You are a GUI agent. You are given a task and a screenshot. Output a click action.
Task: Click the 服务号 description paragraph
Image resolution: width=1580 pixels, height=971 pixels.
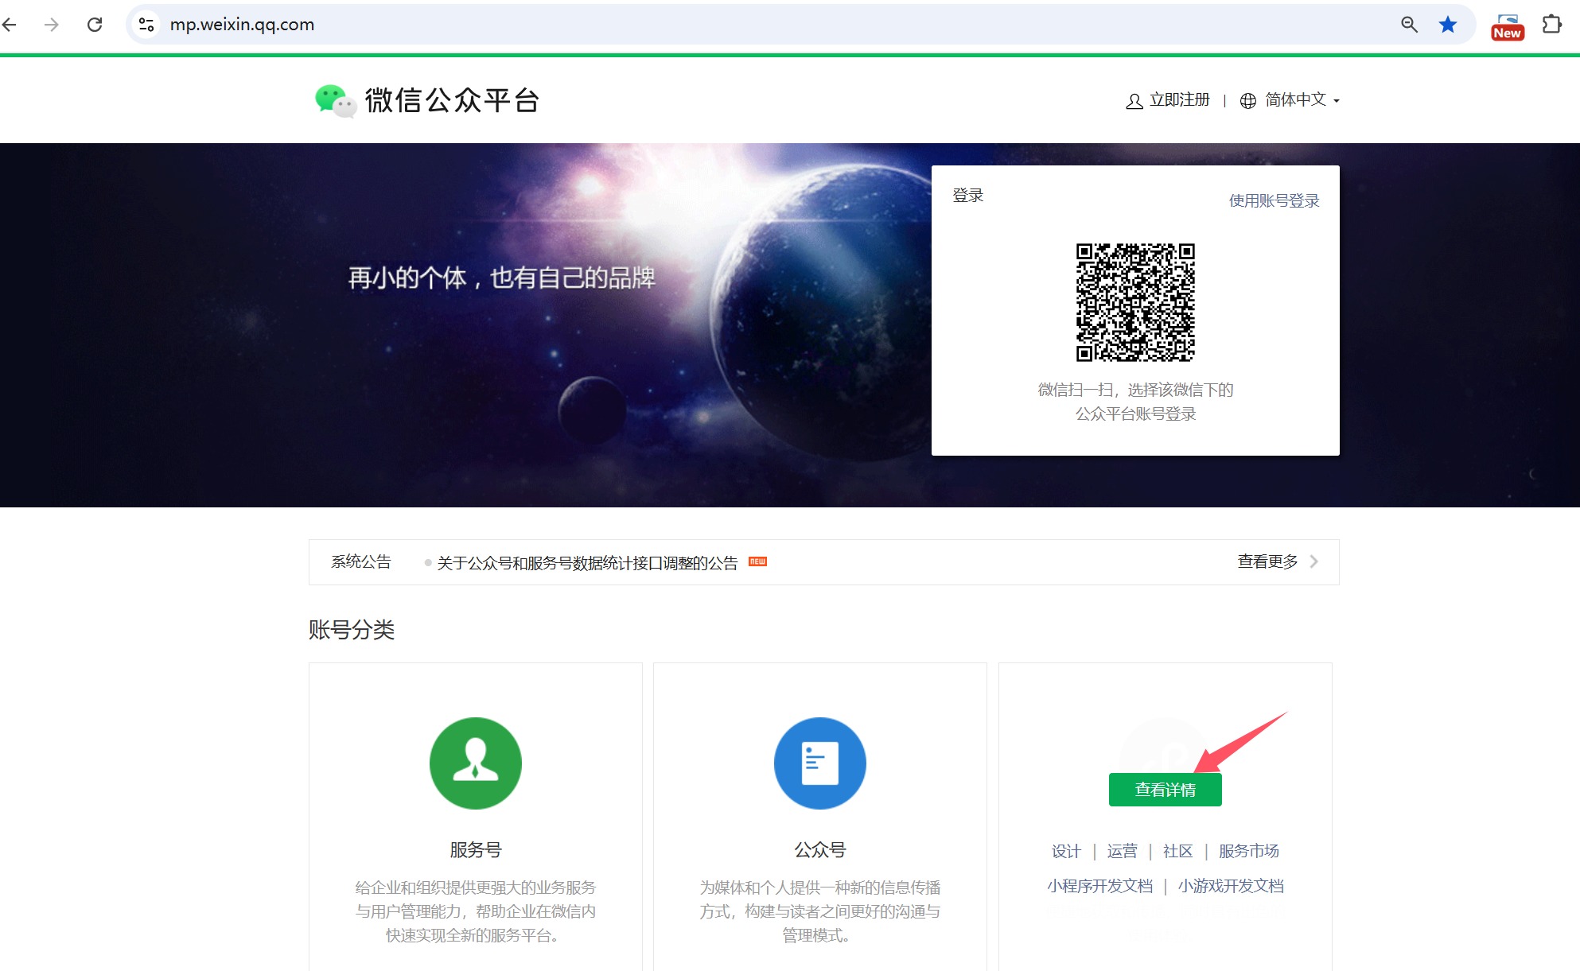coord(476,911)
